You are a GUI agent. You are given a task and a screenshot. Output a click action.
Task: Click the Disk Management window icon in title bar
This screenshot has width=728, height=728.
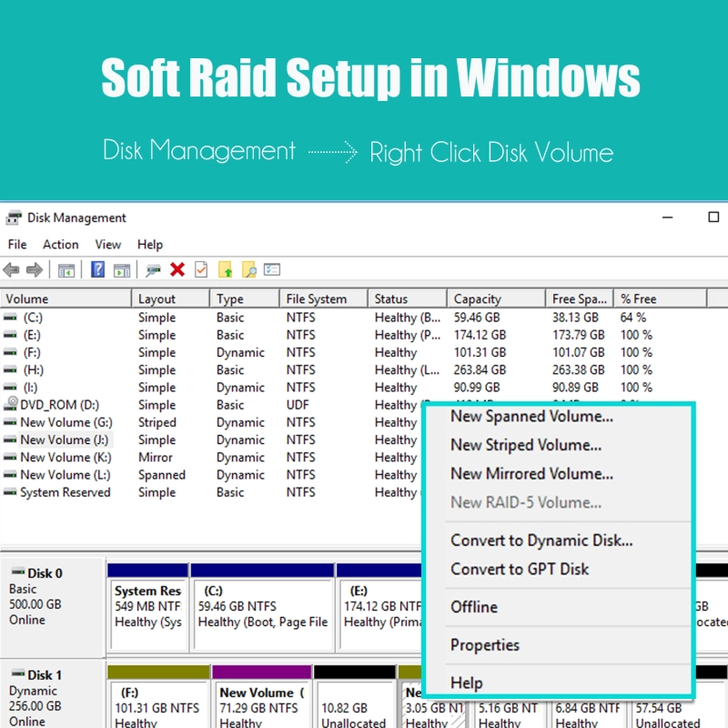[13, 217]
